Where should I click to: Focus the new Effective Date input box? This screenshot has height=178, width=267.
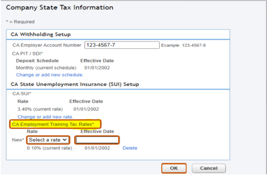tap(97, 140)
